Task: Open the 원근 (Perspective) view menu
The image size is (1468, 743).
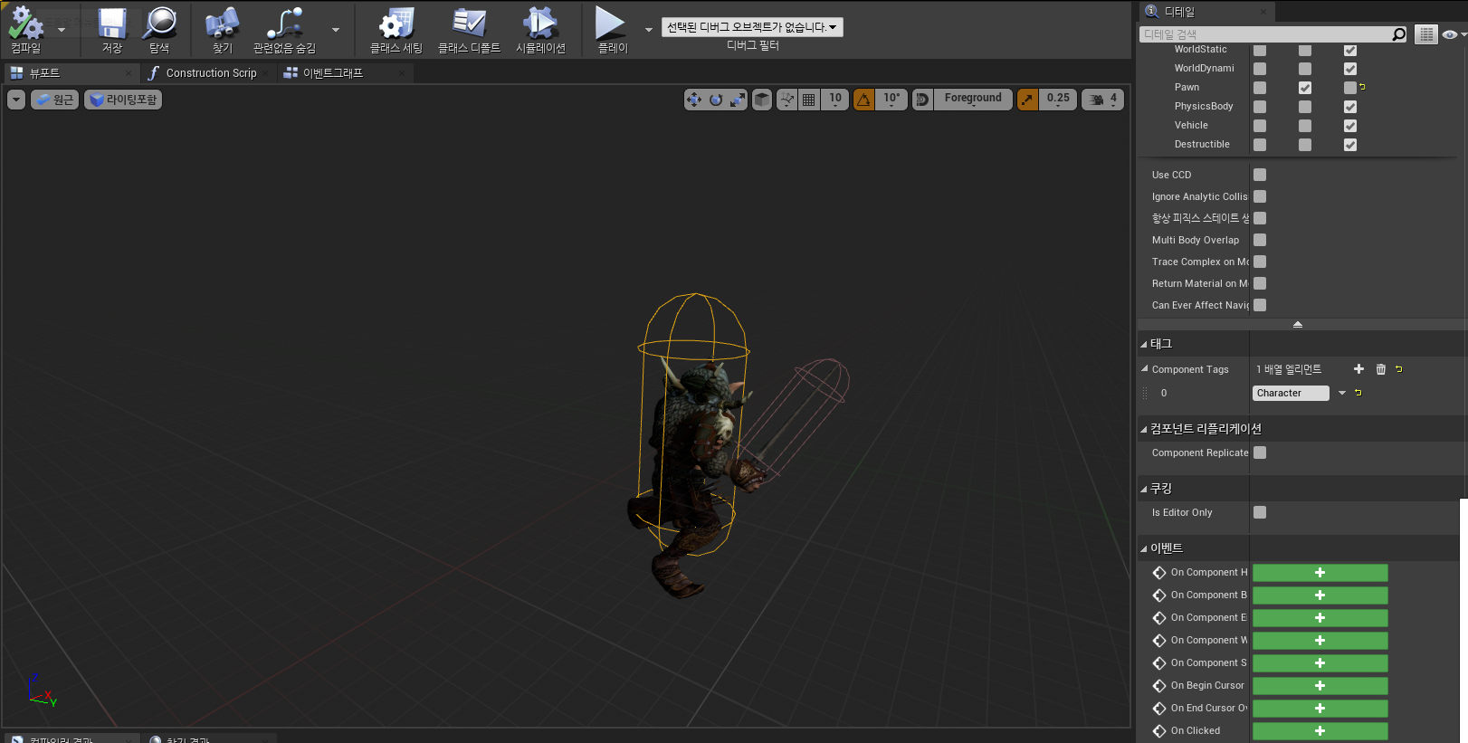Action: coord(55,100)
